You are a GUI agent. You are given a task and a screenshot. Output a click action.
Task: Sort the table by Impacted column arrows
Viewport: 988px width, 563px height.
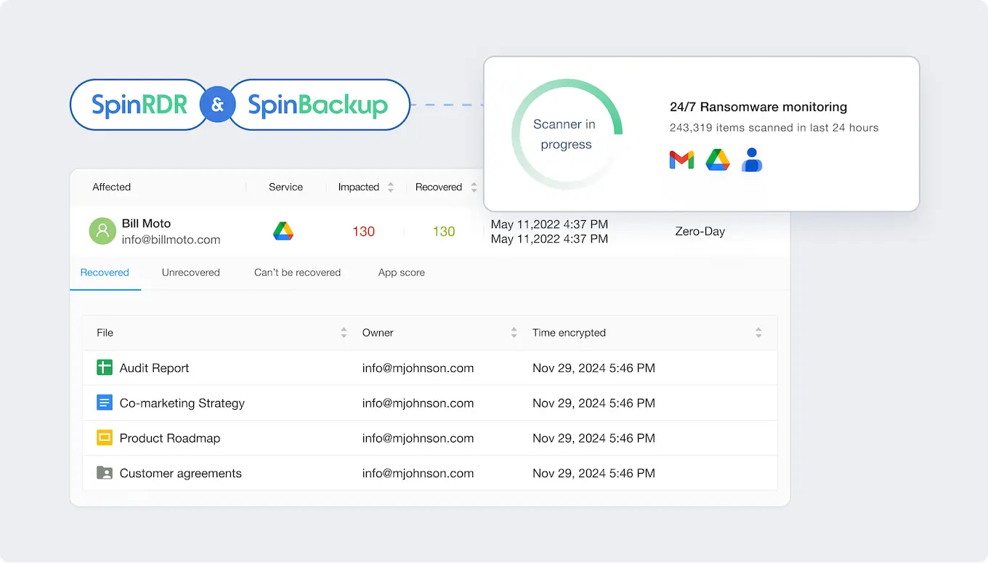pos(390,187)
